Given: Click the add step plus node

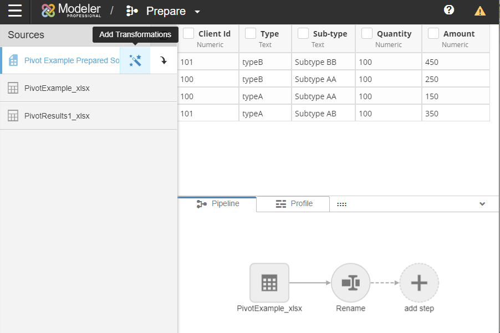Looking at the screenshot, I should [x=419, y=283].
